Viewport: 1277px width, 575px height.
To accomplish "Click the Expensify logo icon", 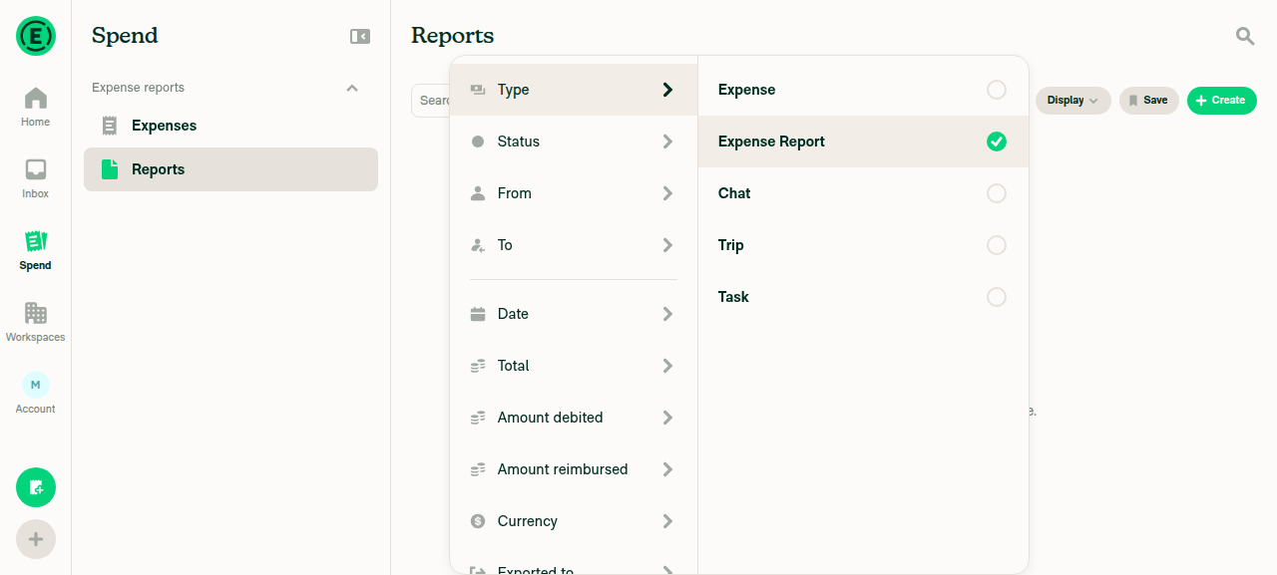I will click(36, 36).
